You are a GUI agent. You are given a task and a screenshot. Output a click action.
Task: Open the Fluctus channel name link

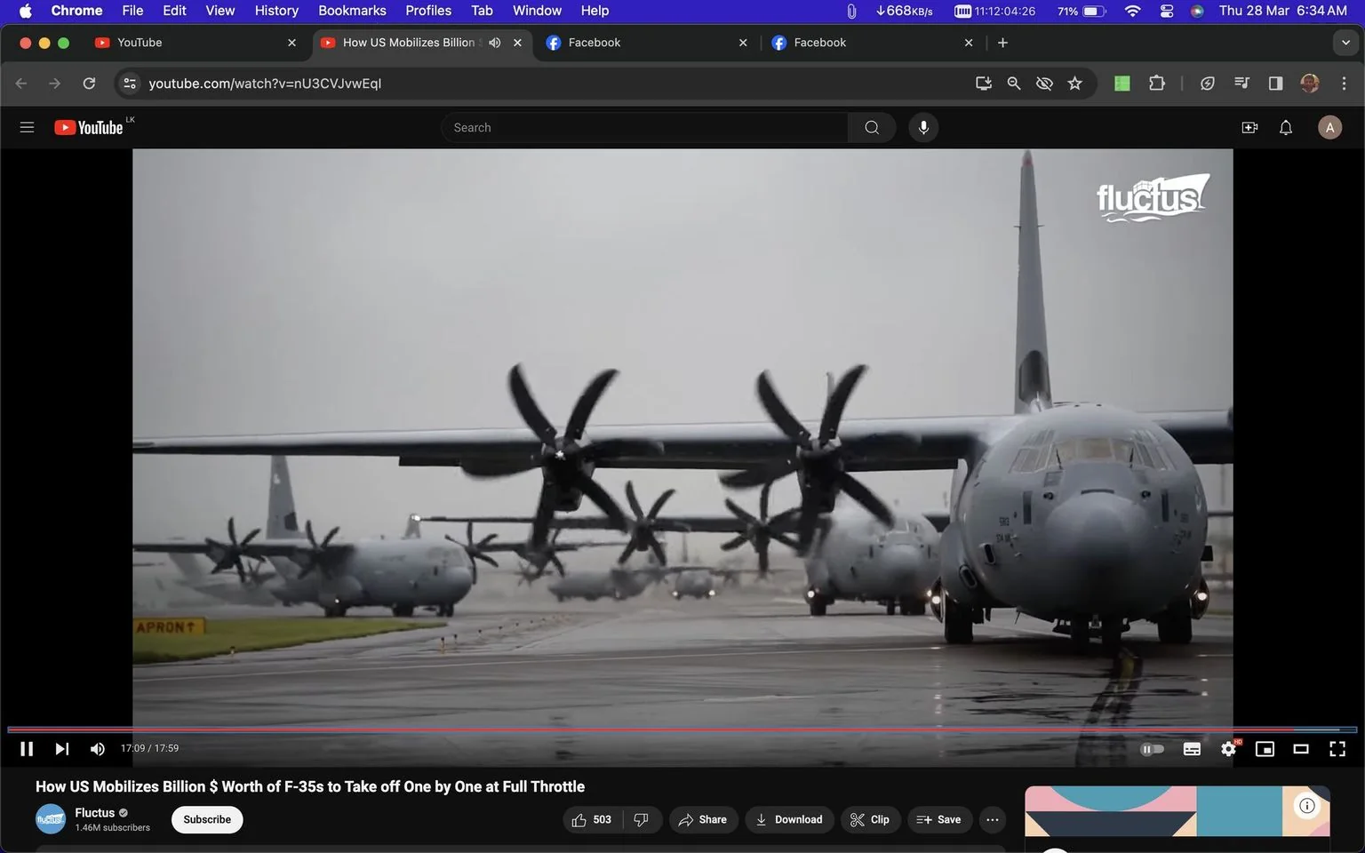pos(95,812)
